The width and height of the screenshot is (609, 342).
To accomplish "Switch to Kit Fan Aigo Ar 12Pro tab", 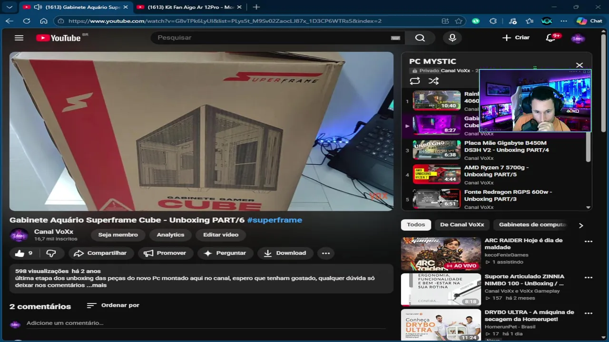I will pos(189,7).
